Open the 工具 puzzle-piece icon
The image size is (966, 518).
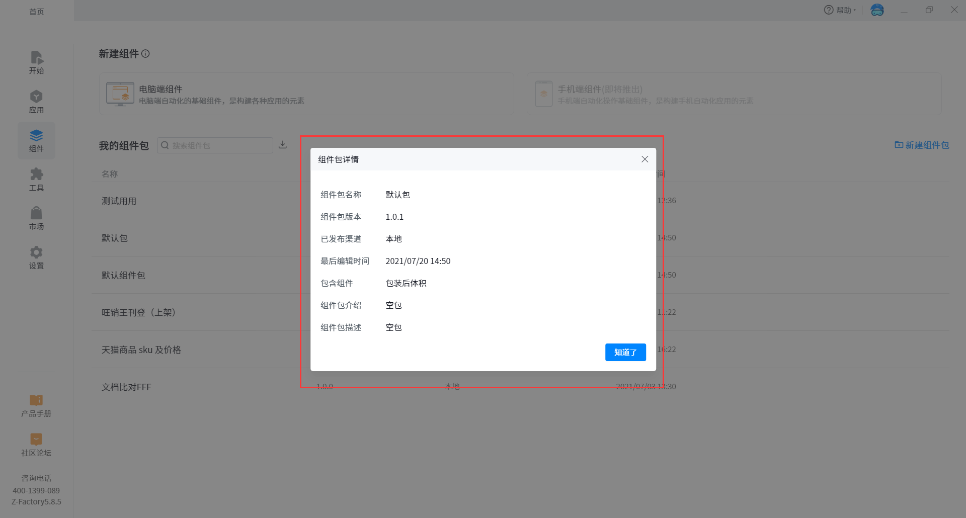click(36, 180)
